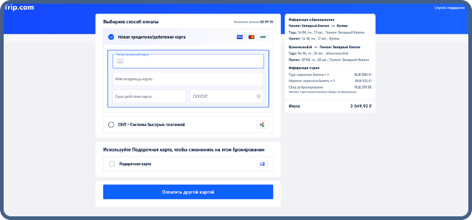472x220 pixels.
Task: Open the Trip.com logo home link
Action: pos(20,8)
